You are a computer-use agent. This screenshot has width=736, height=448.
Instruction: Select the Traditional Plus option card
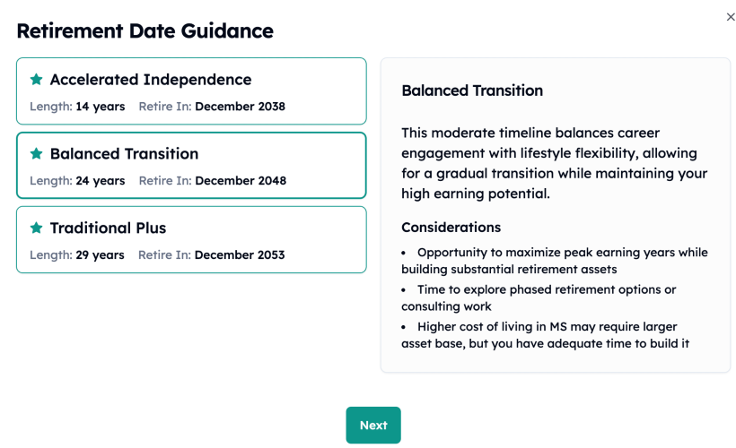[191, 239]
